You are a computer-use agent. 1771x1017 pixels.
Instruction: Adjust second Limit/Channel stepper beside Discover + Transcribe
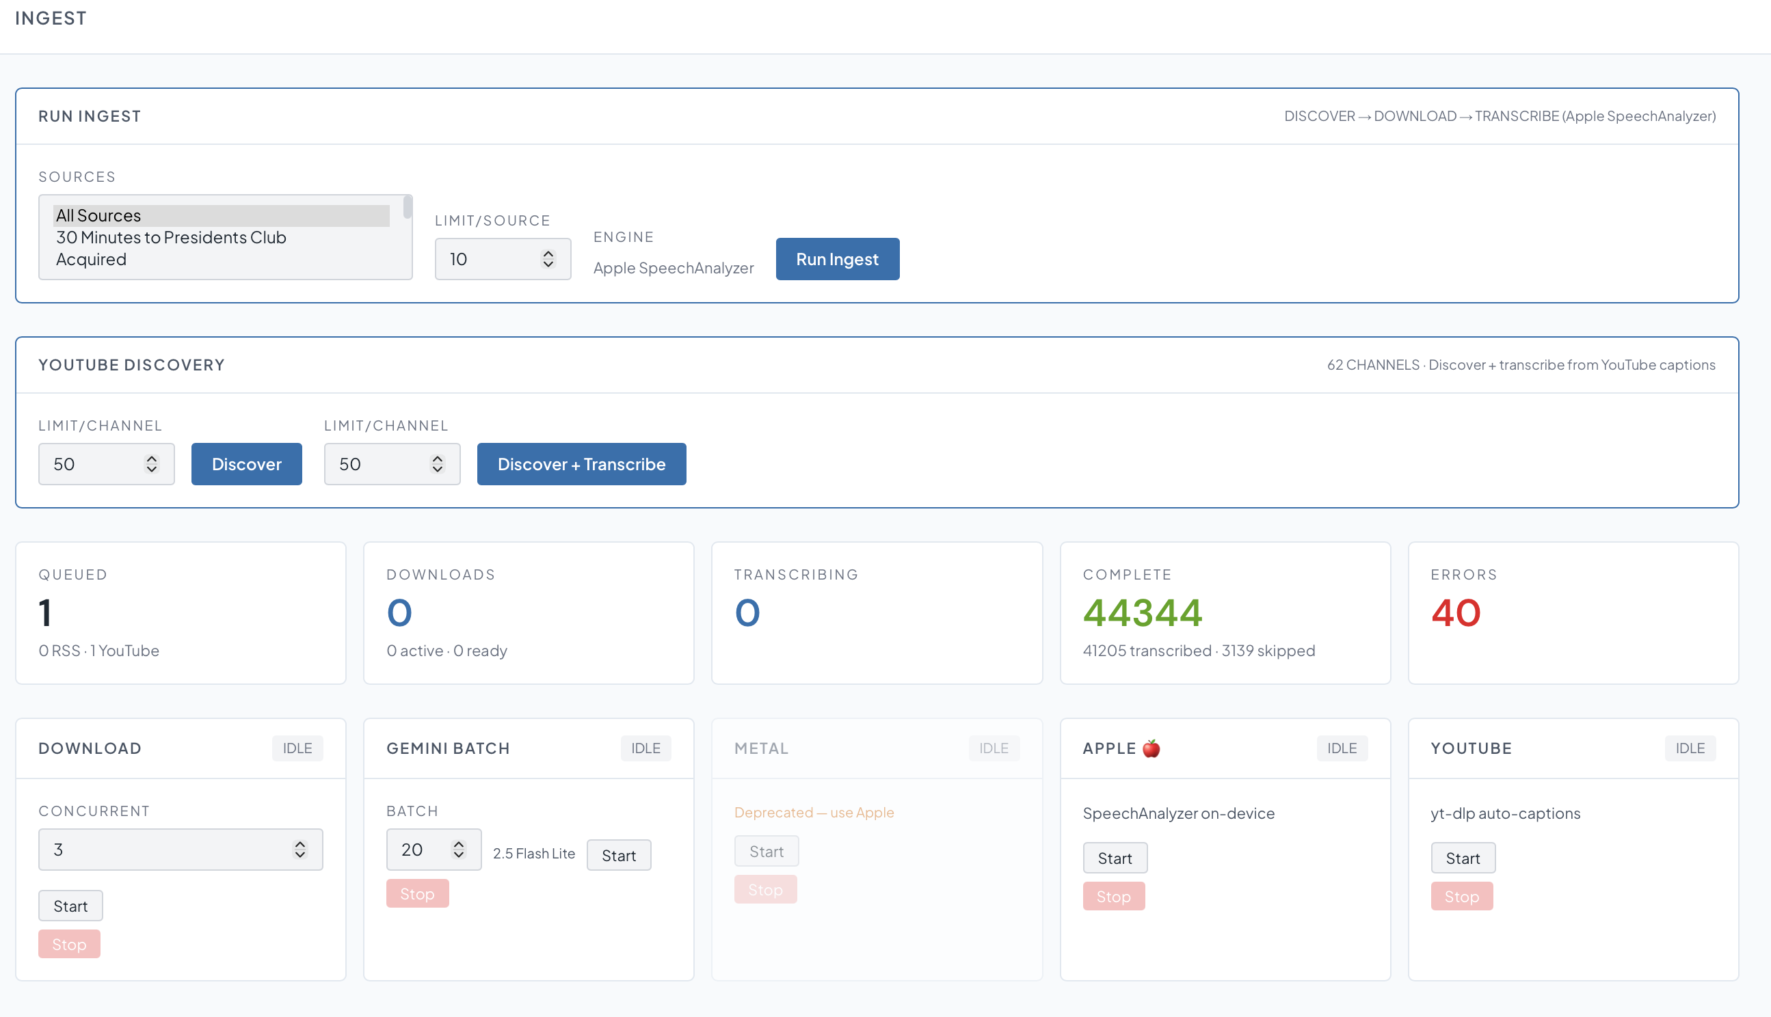[x=438, y=464]
